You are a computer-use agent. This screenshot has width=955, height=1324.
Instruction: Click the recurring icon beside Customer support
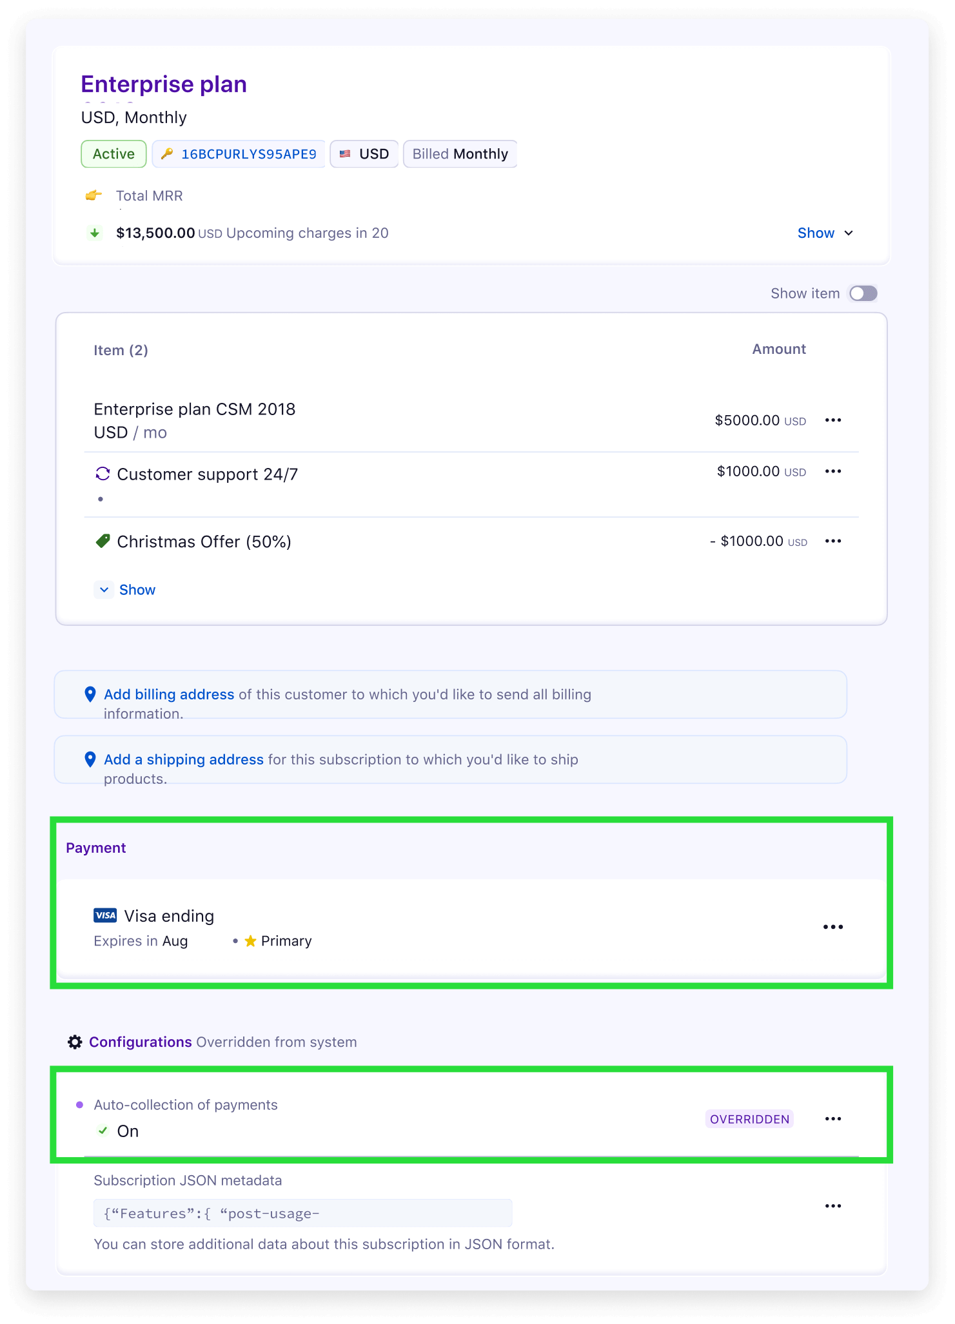point(103,474)
